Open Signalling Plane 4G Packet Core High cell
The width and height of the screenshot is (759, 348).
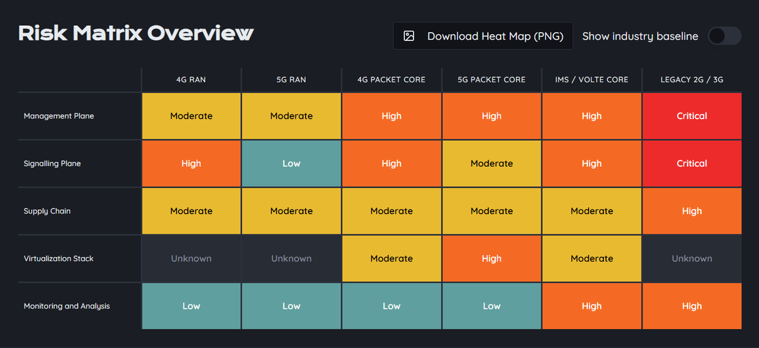pyautogui.click(x=392, y=164)
